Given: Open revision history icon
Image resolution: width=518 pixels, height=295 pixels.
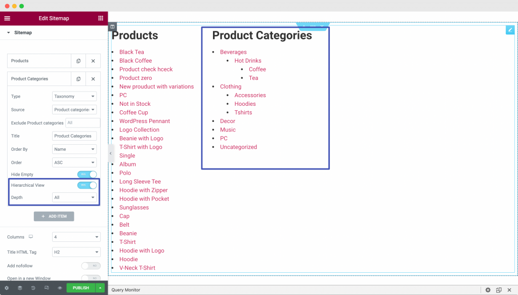Looking at the screenshot, I should pos(33,288).
